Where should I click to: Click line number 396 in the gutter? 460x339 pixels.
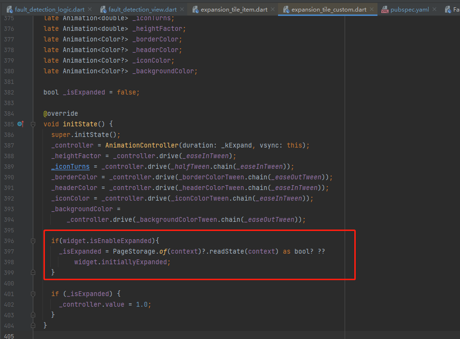[x=9, y=241]
